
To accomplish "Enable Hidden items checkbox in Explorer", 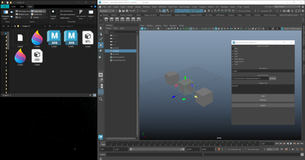I will (58, 18).
